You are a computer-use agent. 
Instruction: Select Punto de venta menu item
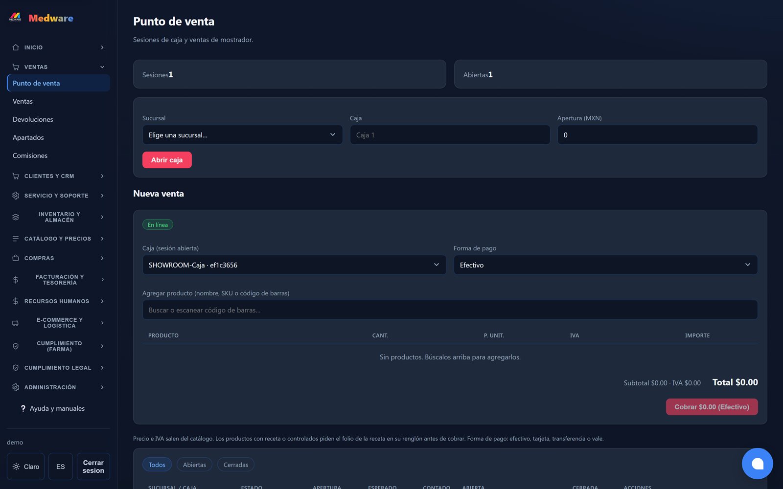coord(59,83)
